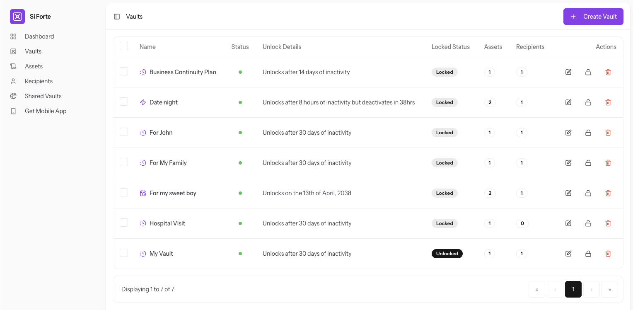The height and width of the screenshot is (310, 633).
Task: Click the recipients count 0 for Hospital Visit
Action: coord(522,223)
